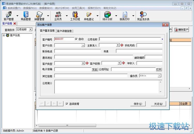Viewport: 194px width, 134px height.
Task: Open the 系统设置(T) menu
Action: tap(14, 8)
